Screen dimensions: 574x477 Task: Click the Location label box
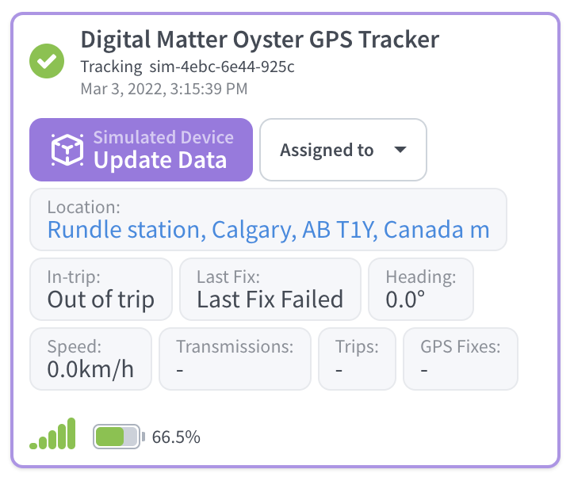(268, 219)
